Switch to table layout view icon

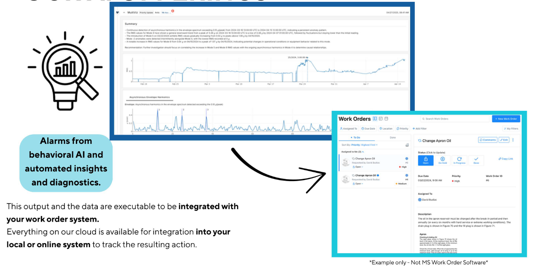pyautogui.click(x=380, y=119)
